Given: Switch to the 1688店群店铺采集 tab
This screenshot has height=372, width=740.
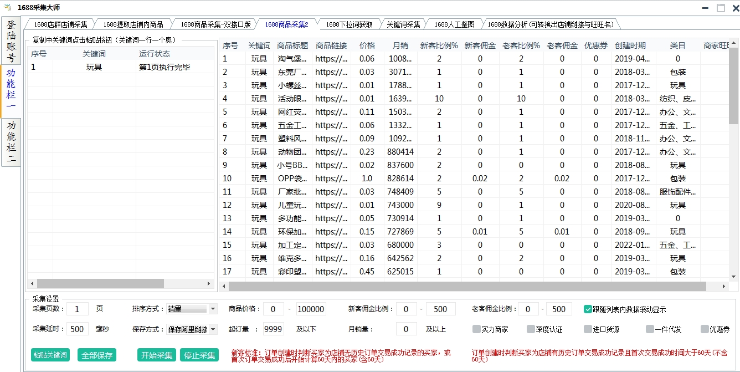Looking at the screenshot, I should (60, 24).
